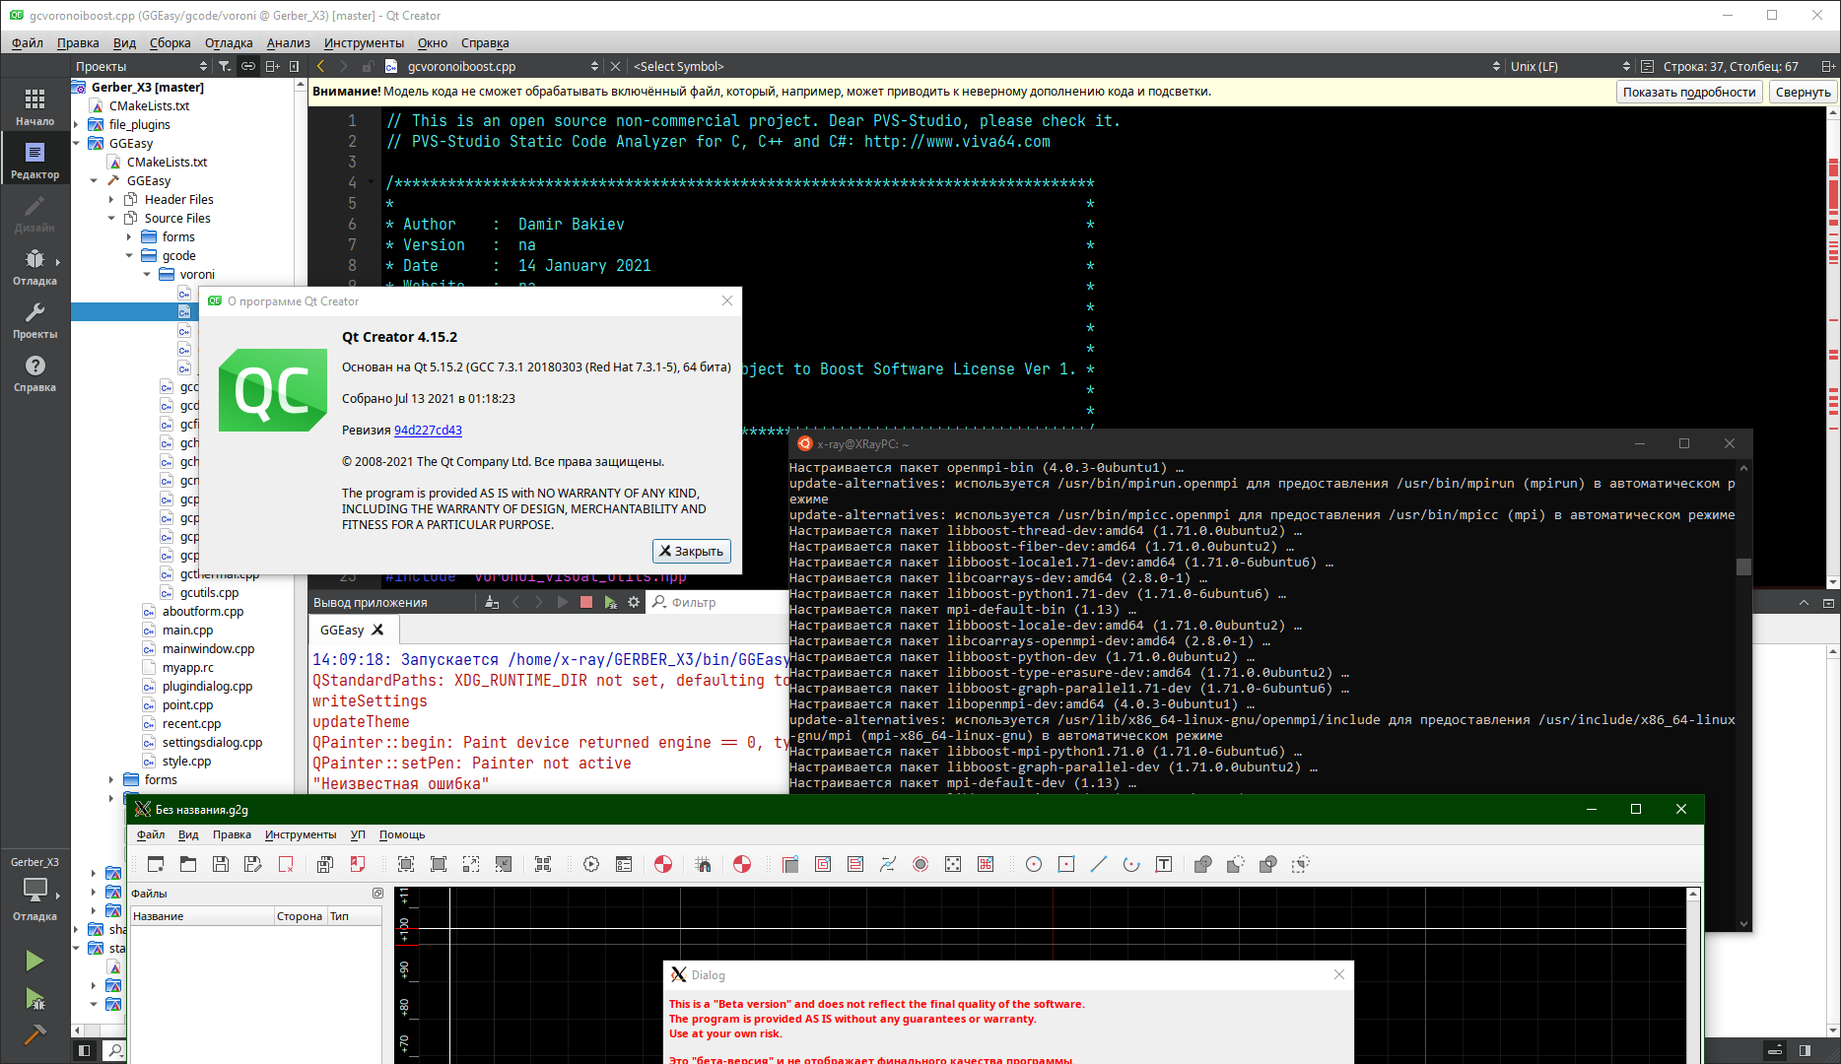The height and width of the screenshot is (1064, 1841).
Task: Close the GGEasy Dialog beta warning
Action: [x=1338, y=974]
